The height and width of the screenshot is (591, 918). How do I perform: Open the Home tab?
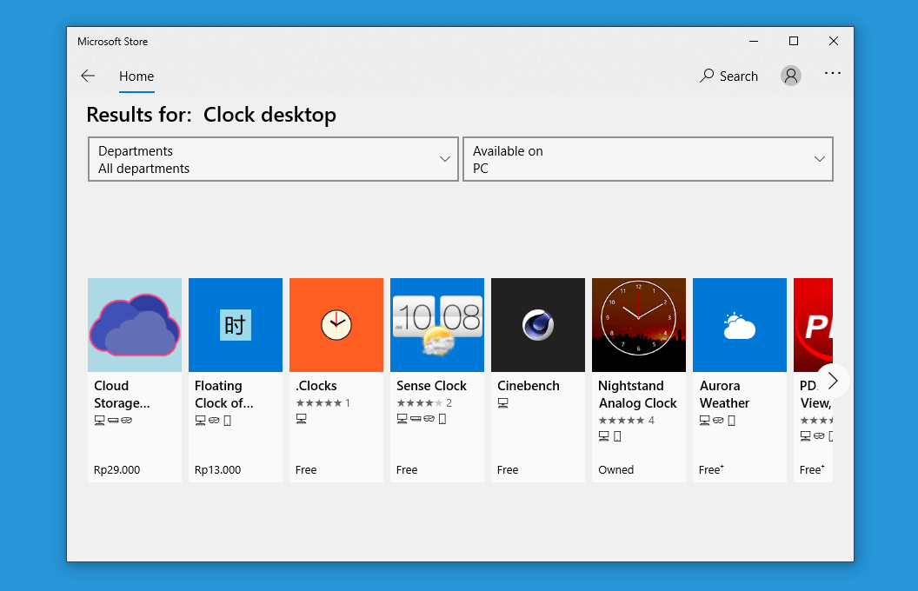click(x=136, y=76)
